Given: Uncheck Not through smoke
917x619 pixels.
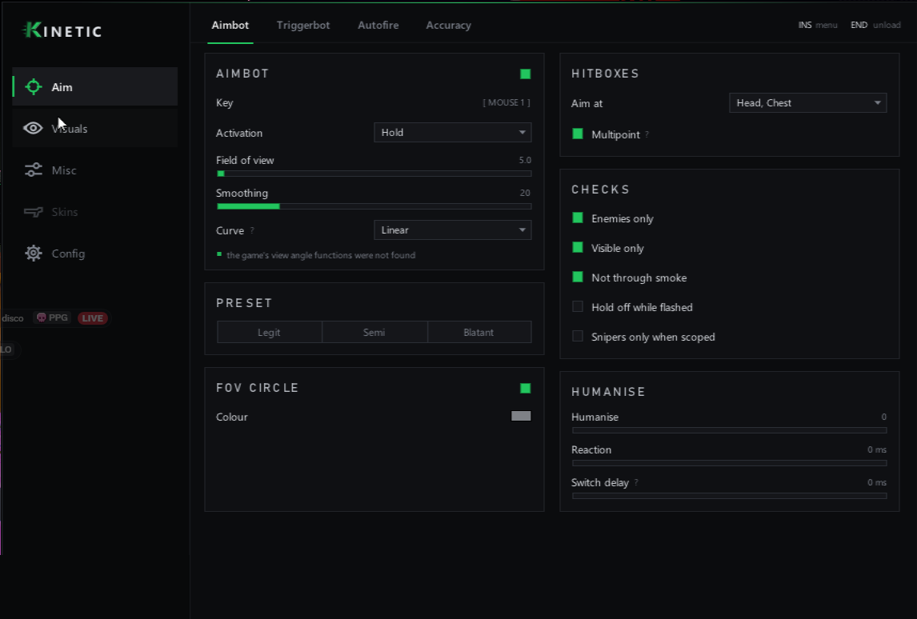Looking at the screenshot, I should click(x=577, y=277).
